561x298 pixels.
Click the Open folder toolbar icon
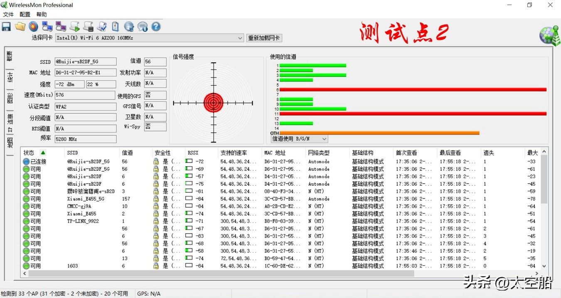tap(20, 27)
